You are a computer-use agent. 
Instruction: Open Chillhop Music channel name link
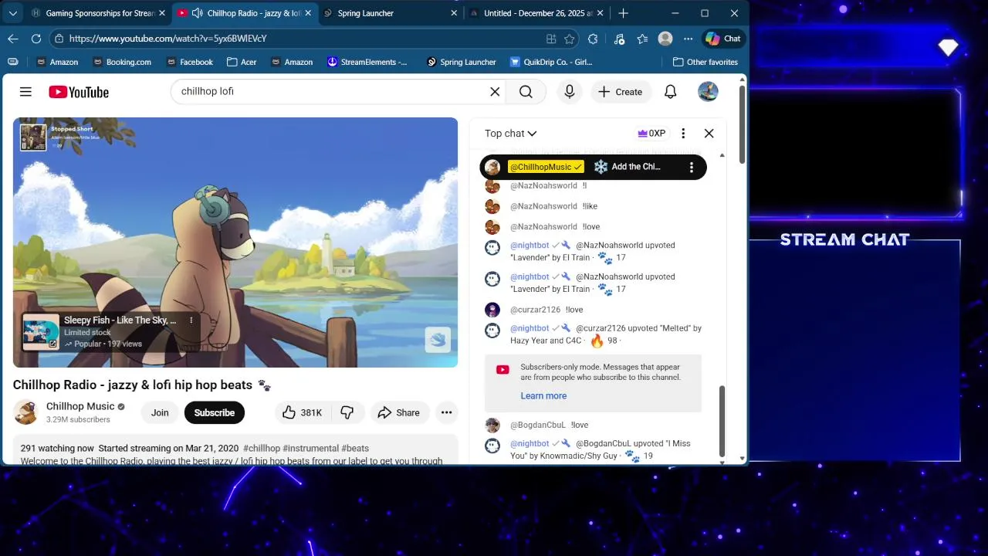tap(80, 406)
